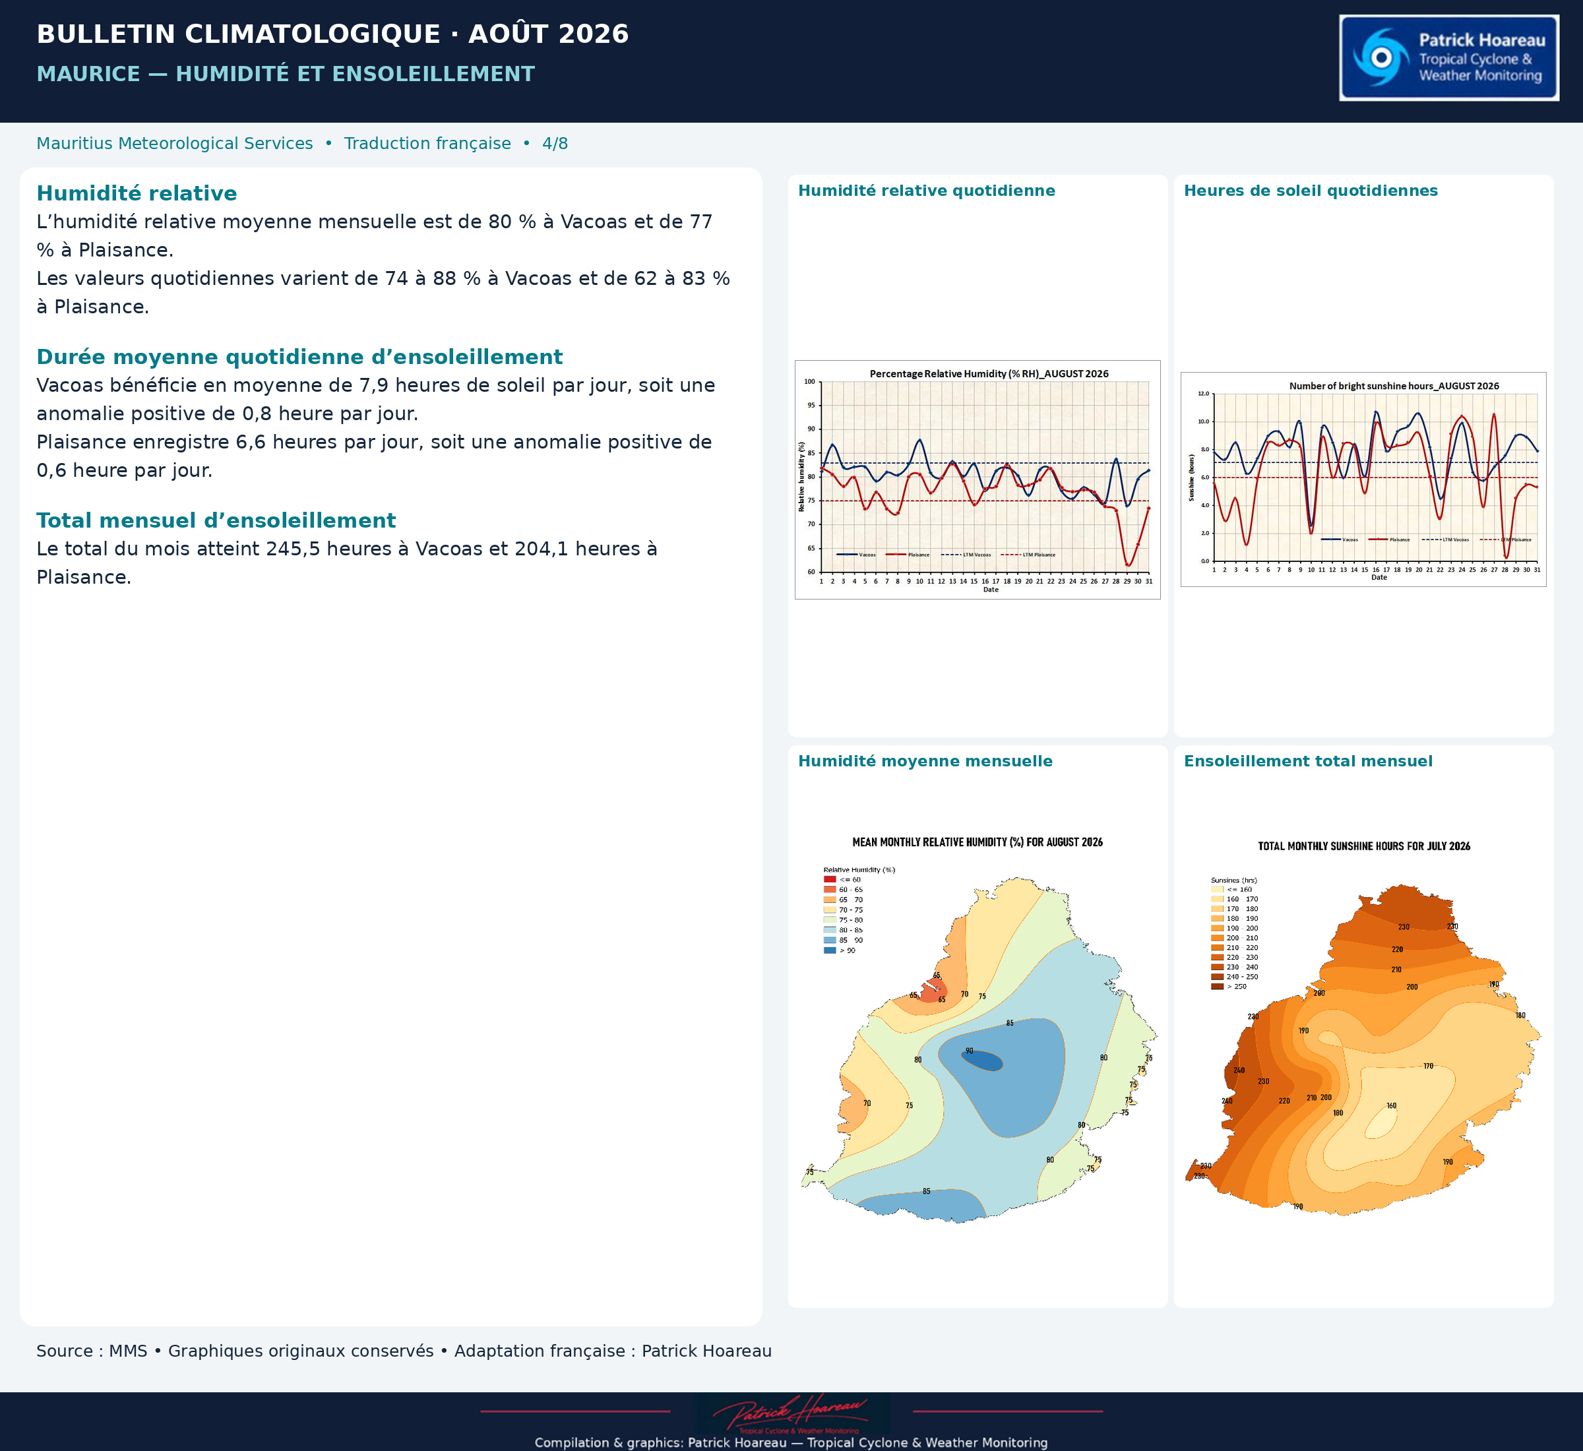Click the 'Mauritius Meteorological Services' text
The width and height of the screenshot is (1583, 1451).
click(x=174, y=144)
